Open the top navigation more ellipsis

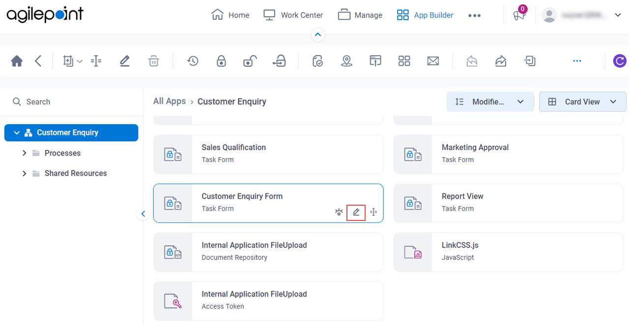tap(474, 15)
